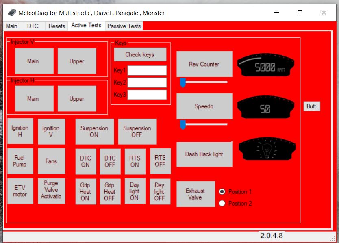Click the Key1 text field
Screen dimensions: 339x243
click(x=147, y=70)
